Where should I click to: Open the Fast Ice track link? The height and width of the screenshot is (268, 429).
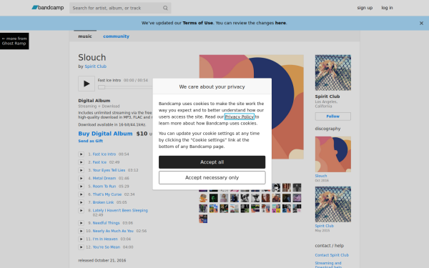[99, 162]
